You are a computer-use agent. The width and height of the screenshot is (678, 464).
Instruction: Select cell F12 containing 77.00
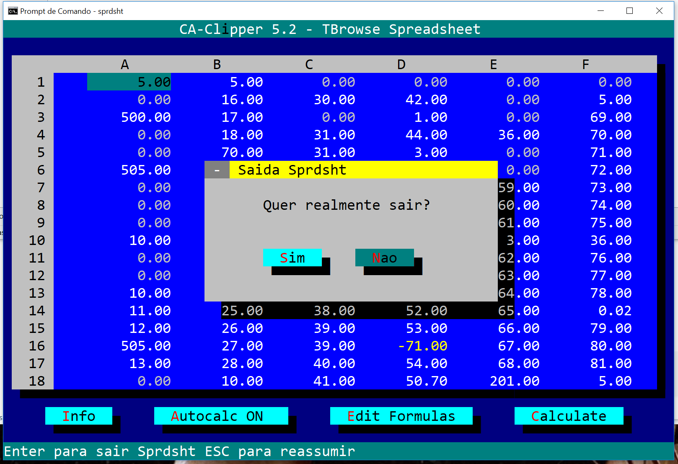point(611,275)
